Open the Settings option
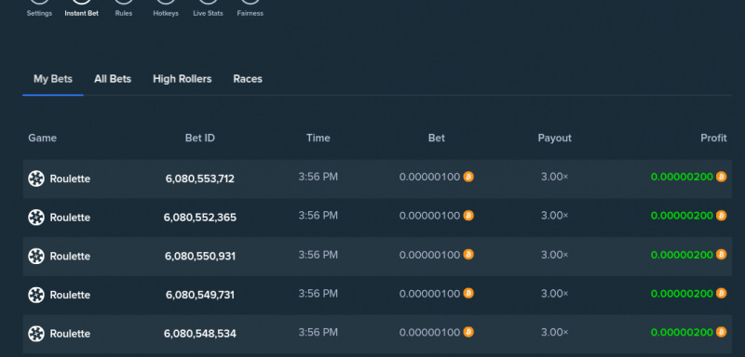745x357 pixels. (x=39, y=9)
